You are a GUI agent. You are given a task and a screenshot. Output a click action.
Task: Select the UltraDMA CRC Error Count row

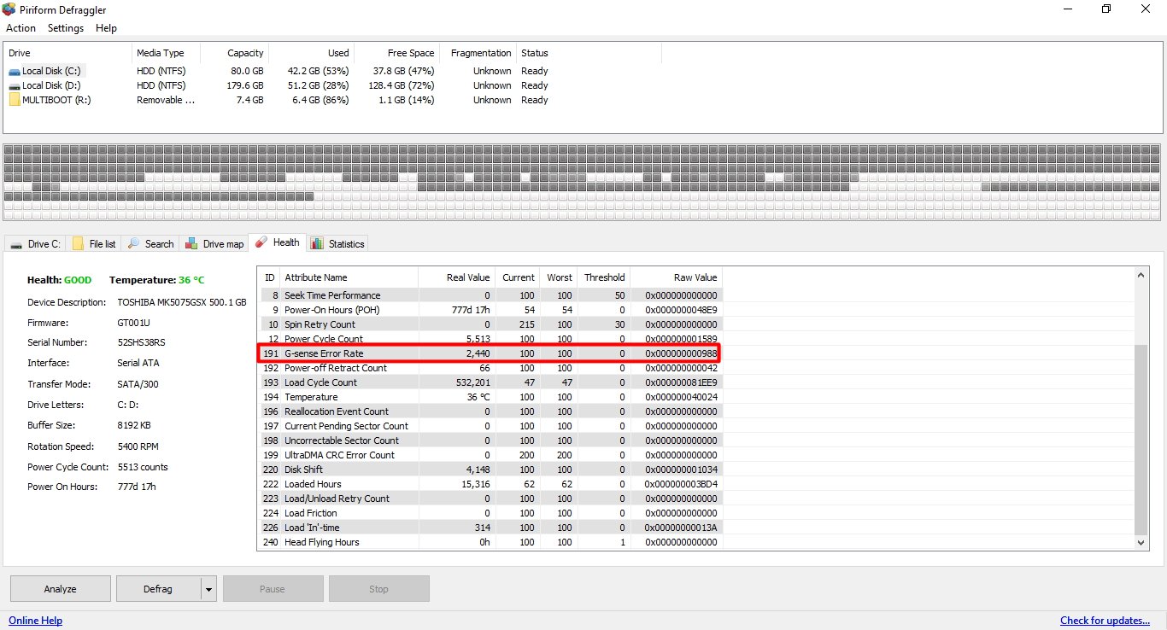[x=490, y=455]
